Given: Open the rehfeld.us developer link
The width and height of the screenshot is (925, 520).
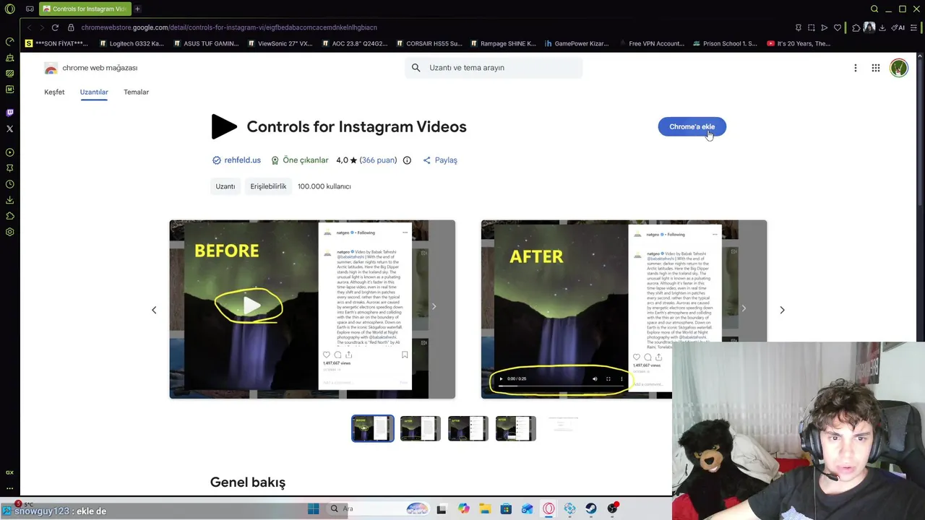Looking at the screenshot, I should pyautogui.click(x=242, y=160).
